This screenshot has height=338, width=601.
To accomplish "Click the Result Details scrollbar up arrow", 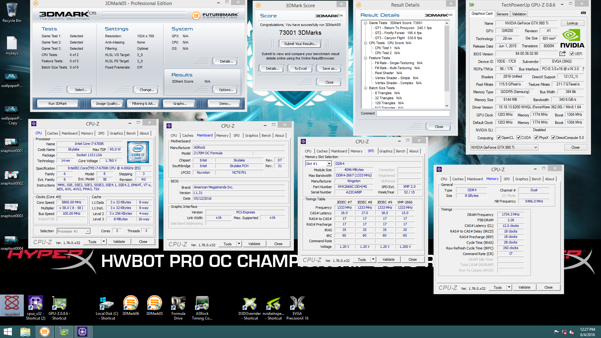I will pos(447,23).
